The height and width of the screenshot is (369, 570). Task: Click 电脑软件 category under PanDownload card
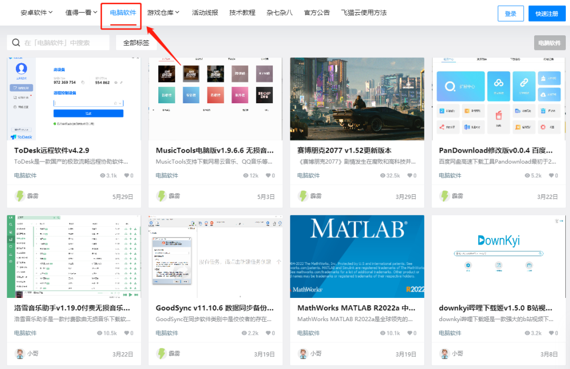450,175
